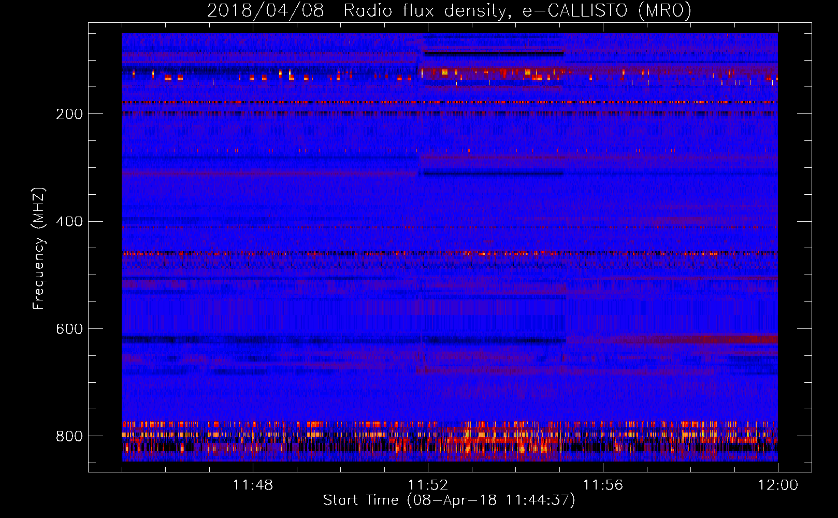Select the "600" frequency tick label
This screenshot has width=838, height=518.
coord(69,329)
